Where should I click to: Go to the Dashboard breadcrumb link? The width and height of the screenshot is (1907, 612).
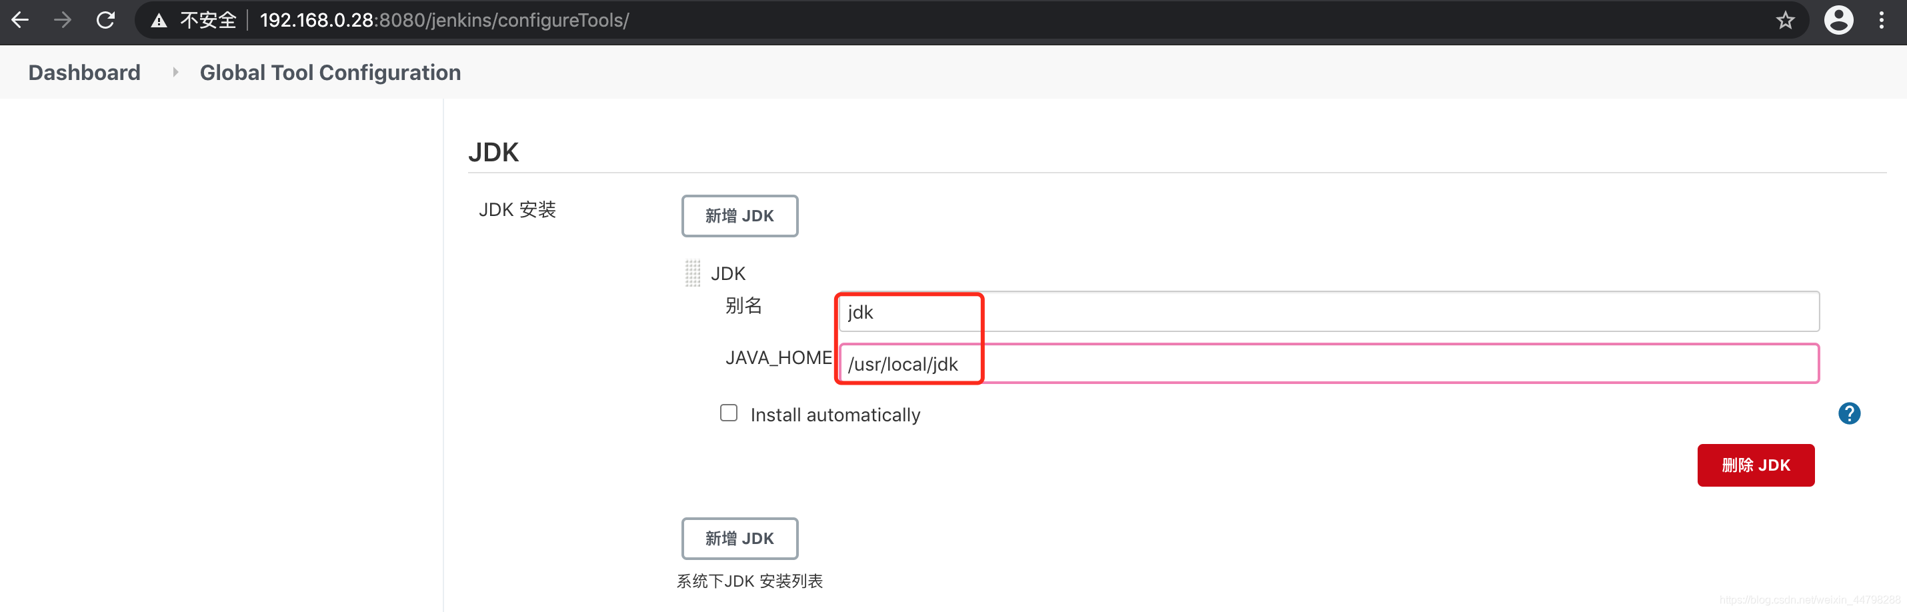85,73
